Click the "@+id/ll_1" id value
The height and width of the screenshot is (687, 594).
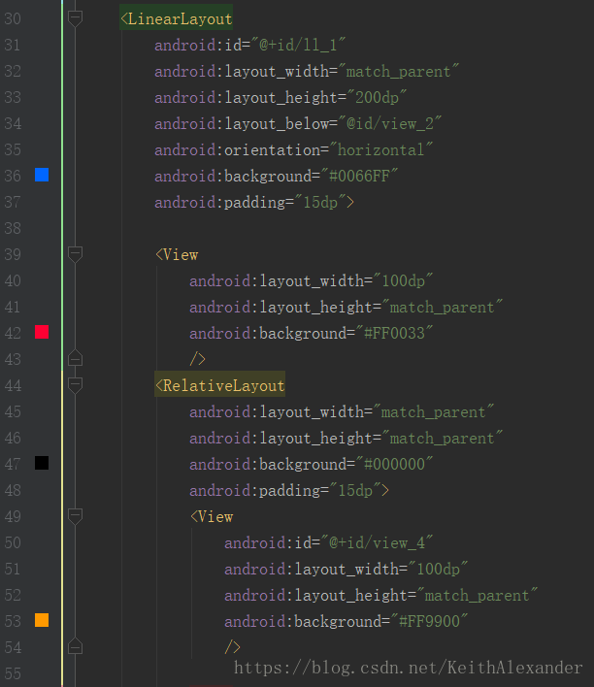298,45
